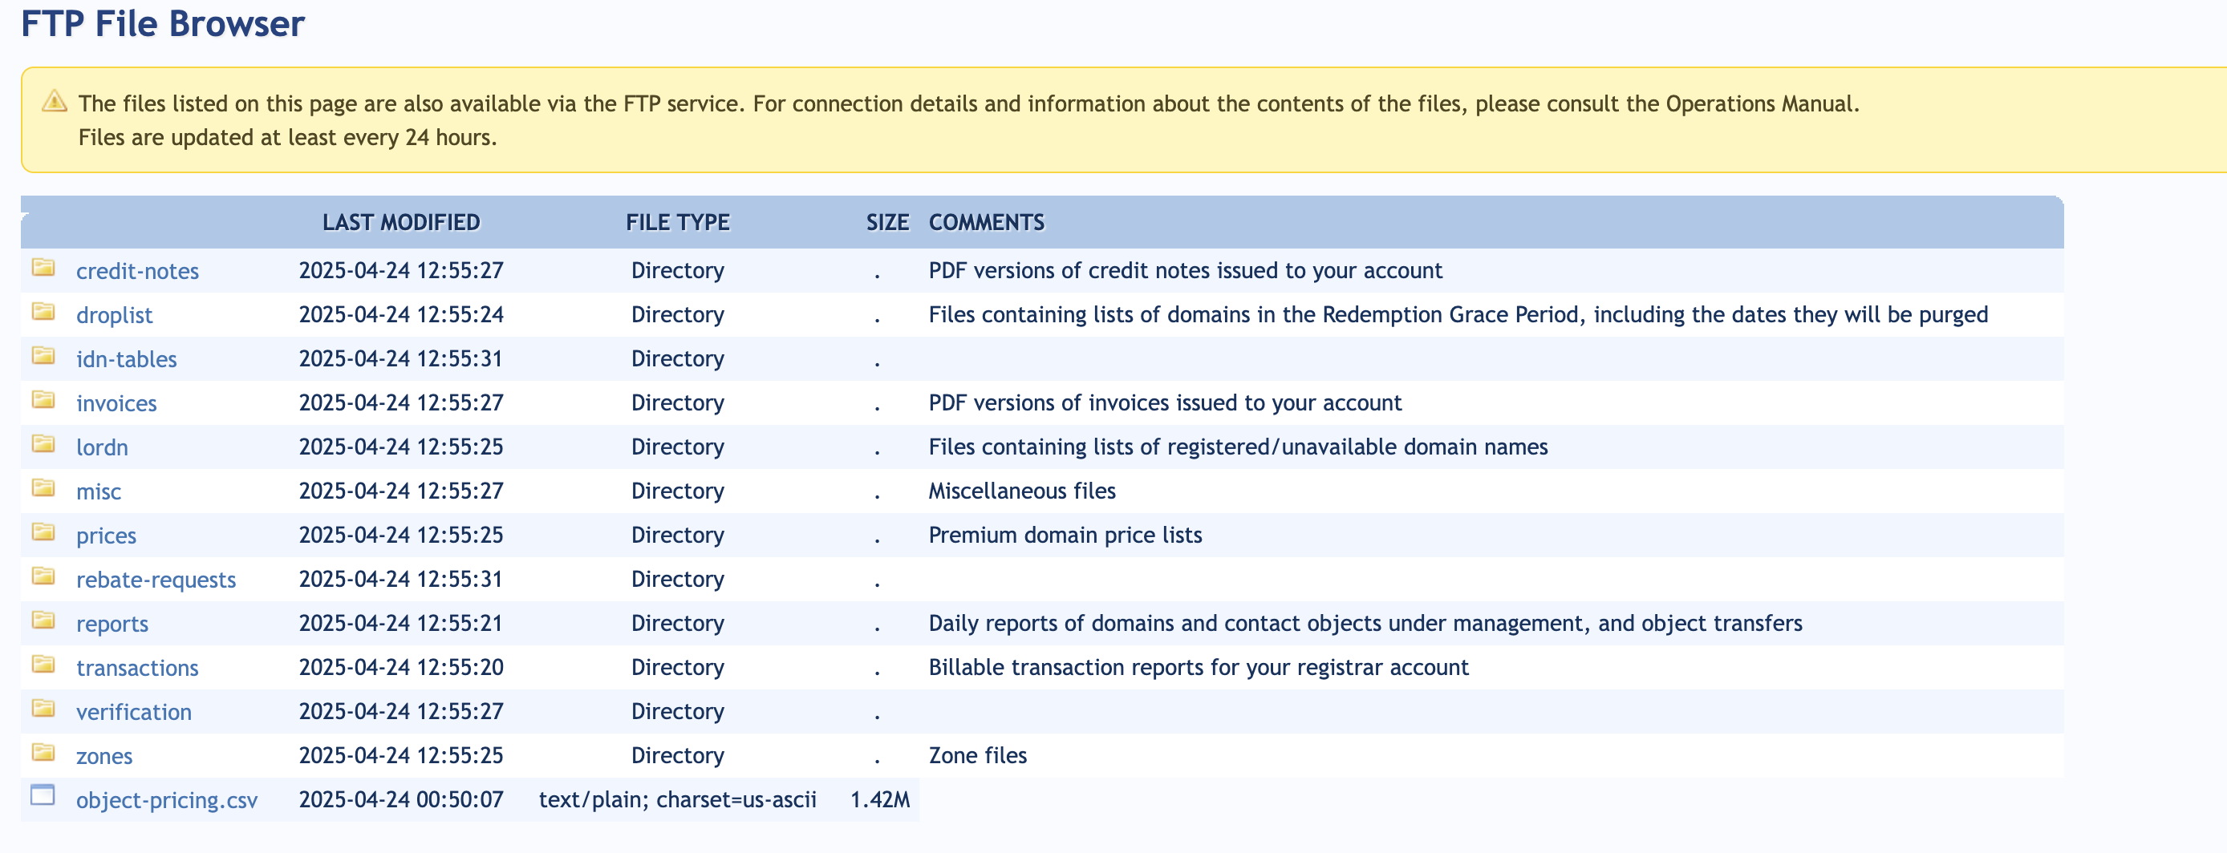Open the credit-notes directory link
Image resolution: width=2227 pixels, height=853 pixels.
137,271
